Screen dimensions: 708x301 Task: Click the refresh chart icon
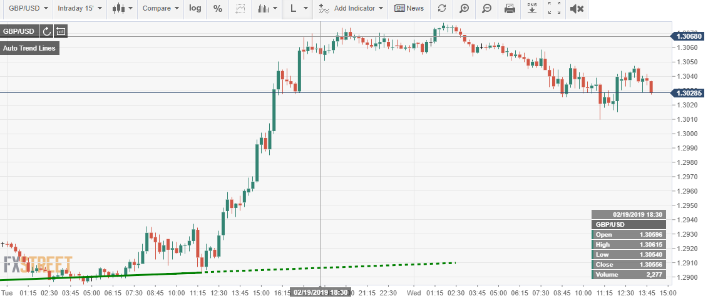click(x=442, y=9)
